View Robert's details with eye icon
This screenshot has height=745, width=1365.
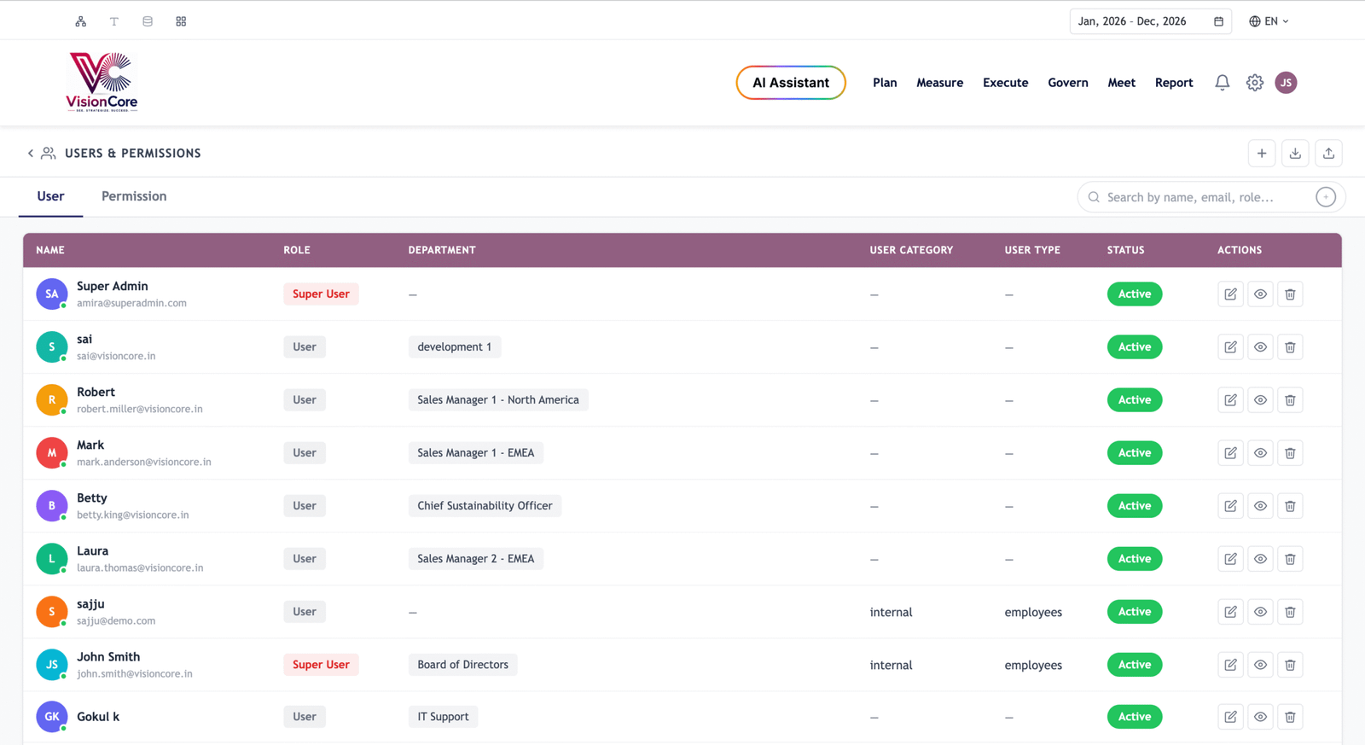click(1260, 400)
